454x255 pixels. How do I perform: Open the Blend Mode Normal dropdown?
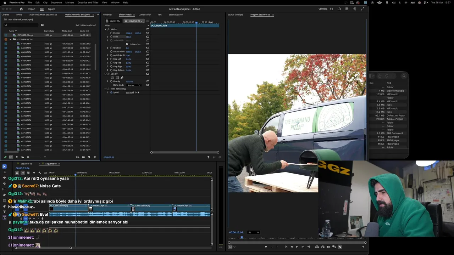click(134, 85)
